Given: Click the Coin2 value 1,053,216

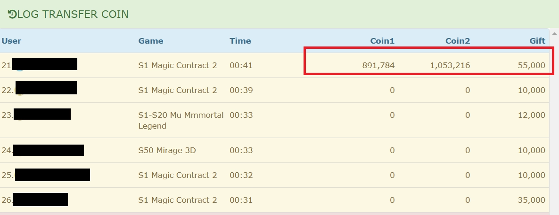Looking at the screenshot, I should pos(450,65).
